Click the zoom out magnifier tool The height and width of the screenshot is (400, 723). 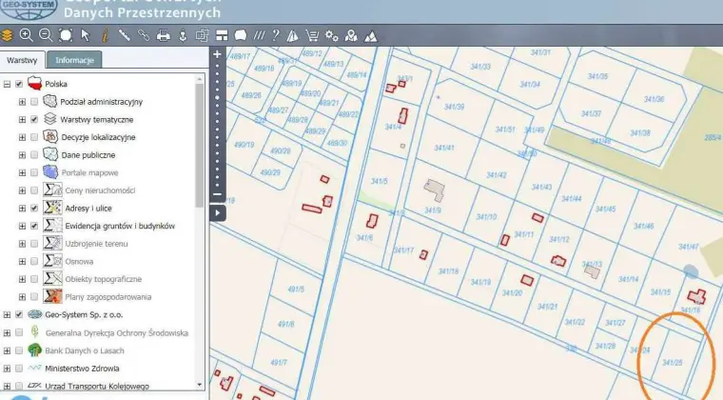tap(45, 35)
